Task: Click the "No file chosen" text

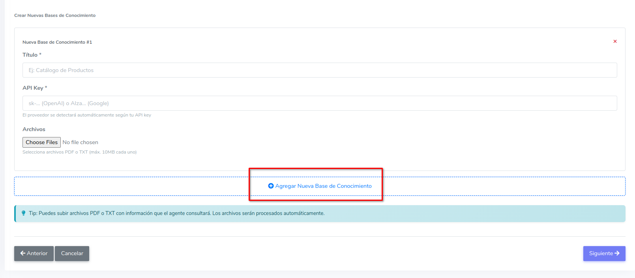Action: pos(80,142)
